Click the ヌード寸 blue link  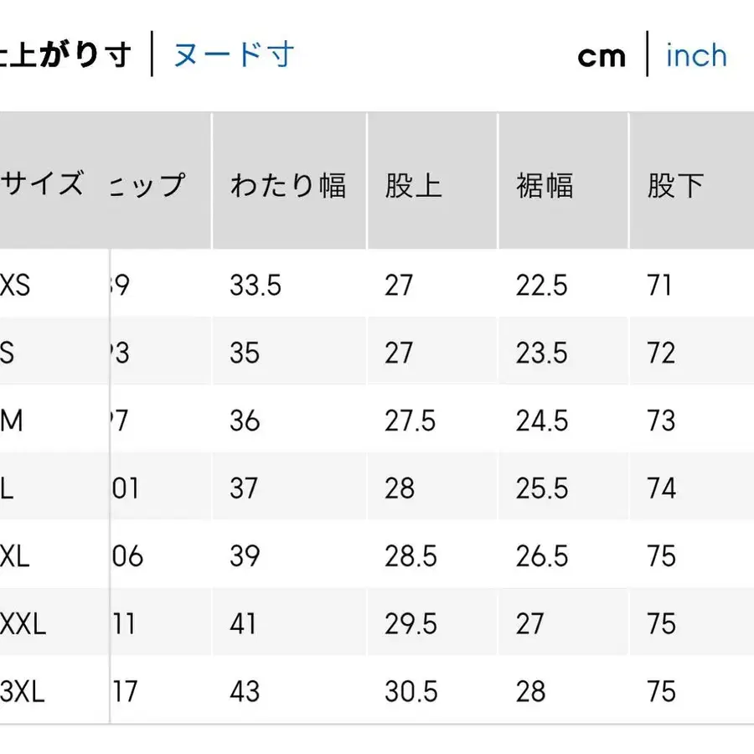click(233, 53)
